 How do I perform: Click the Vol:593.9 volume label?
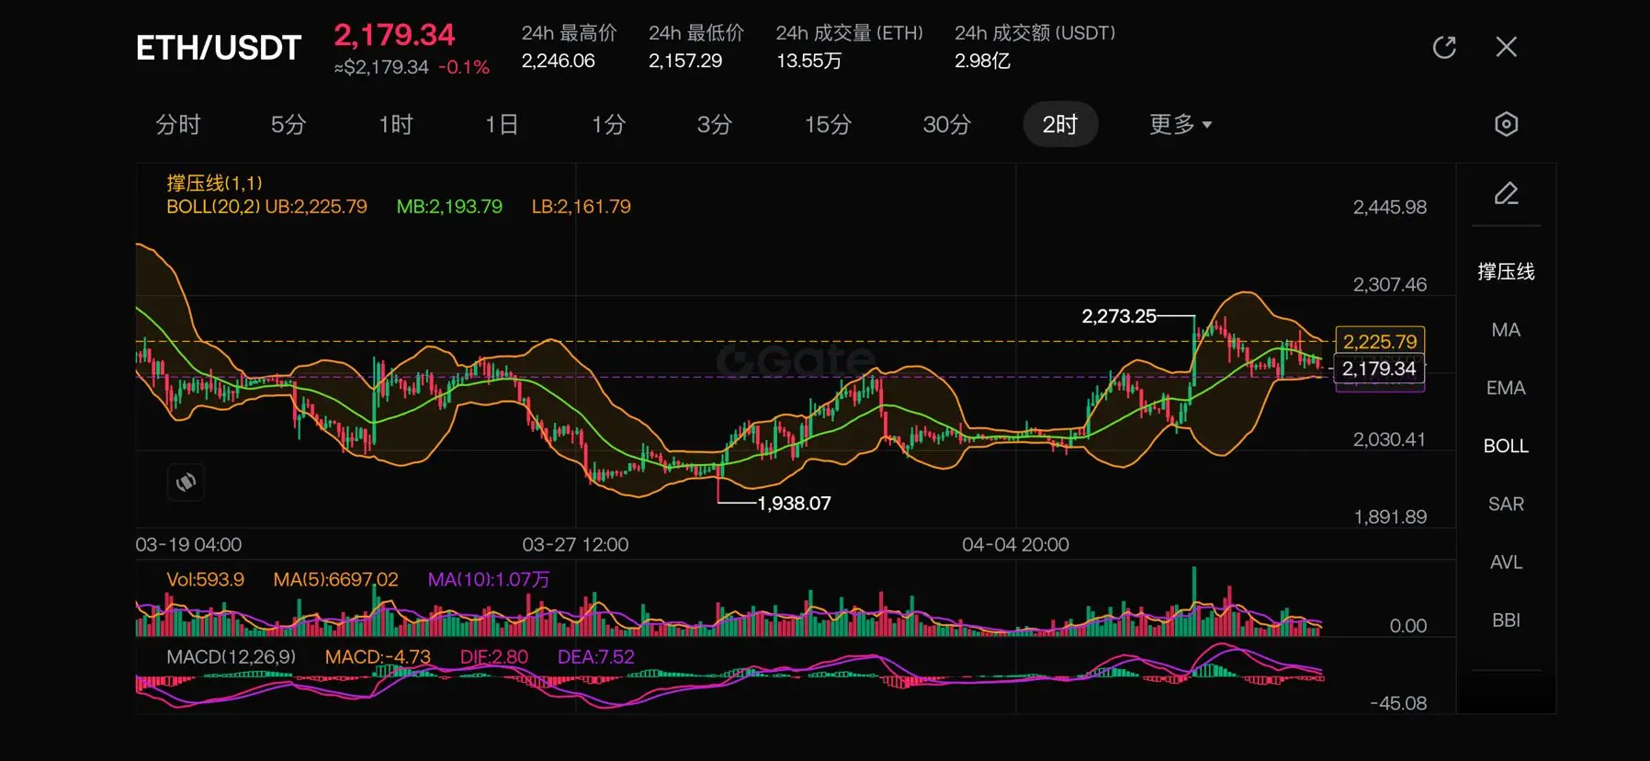[x=205, y=580]
